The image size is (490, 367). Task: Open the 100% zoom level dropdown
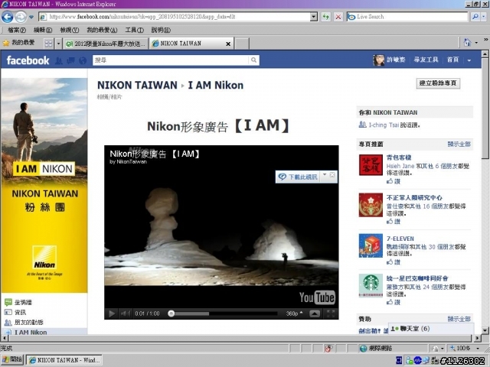tap(477, 348)
